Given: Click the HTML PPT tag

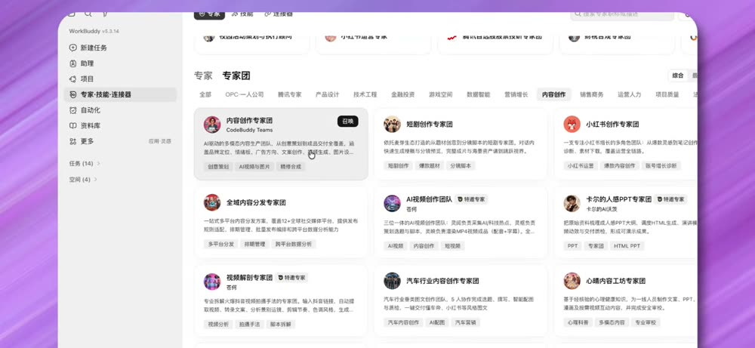Looking at the screenshot, I should [627, 246].
